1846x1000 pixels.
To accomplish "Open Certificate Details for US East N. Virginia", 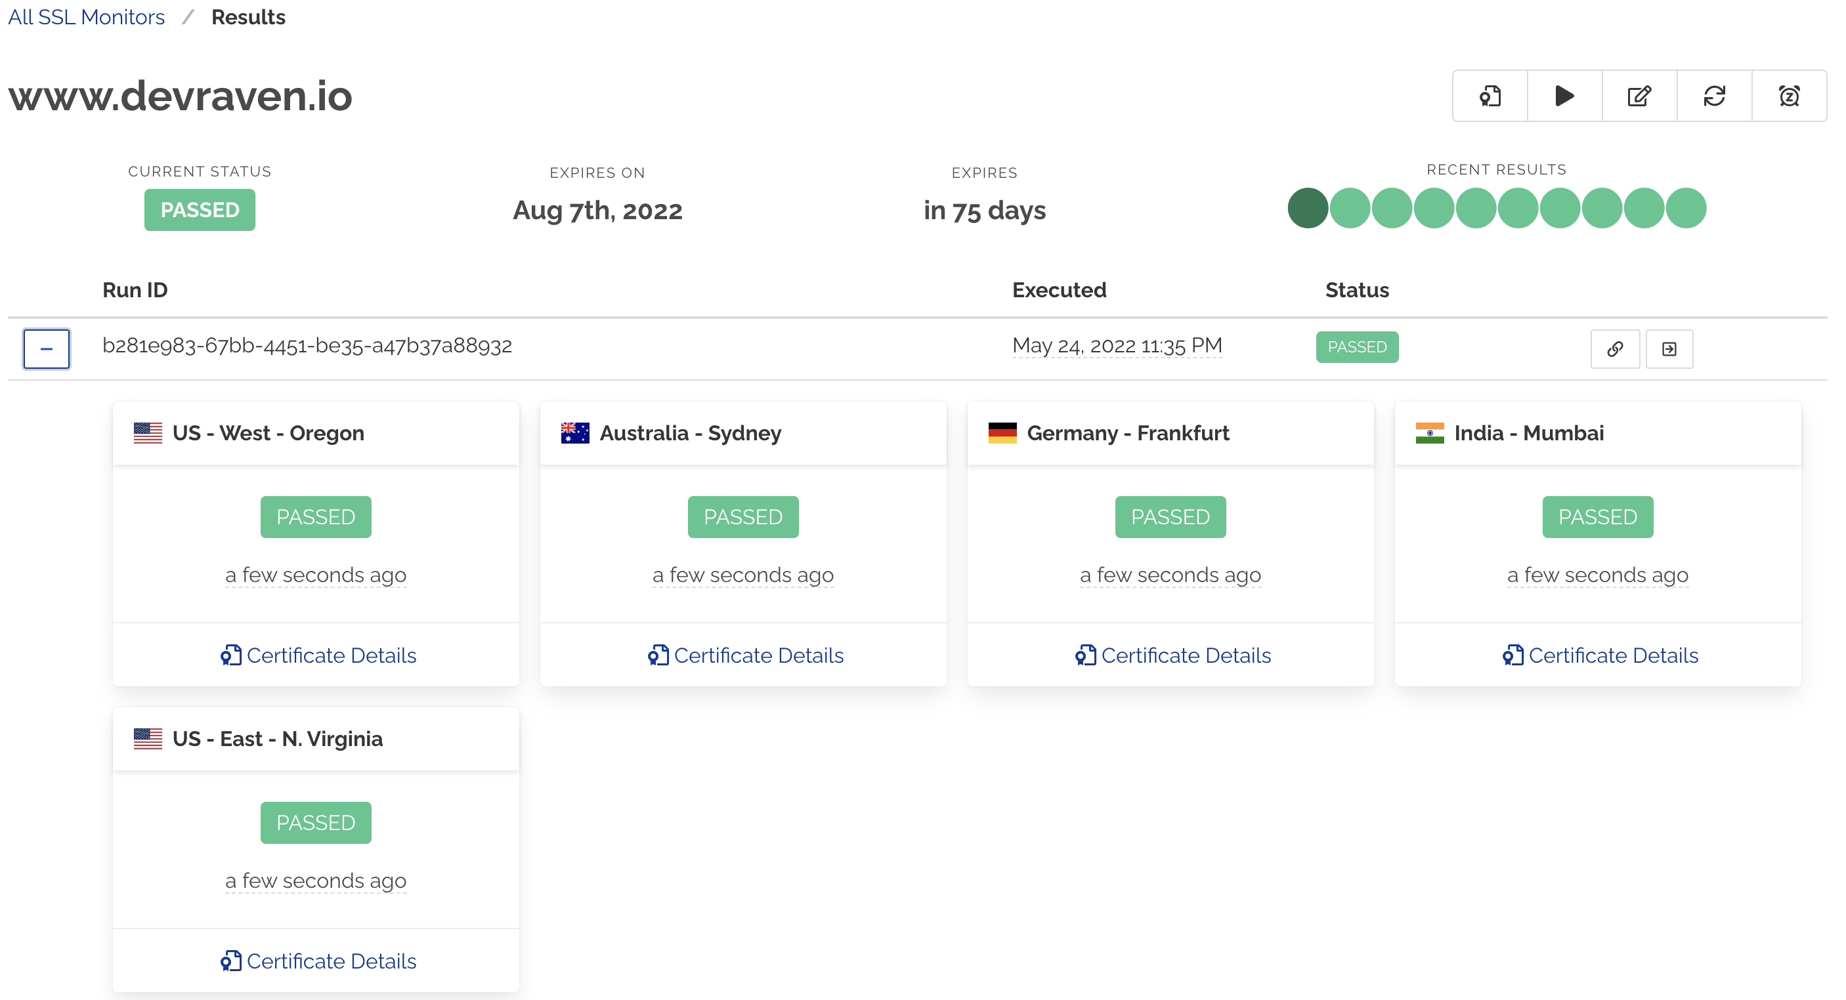I will (x=318, y=961).
